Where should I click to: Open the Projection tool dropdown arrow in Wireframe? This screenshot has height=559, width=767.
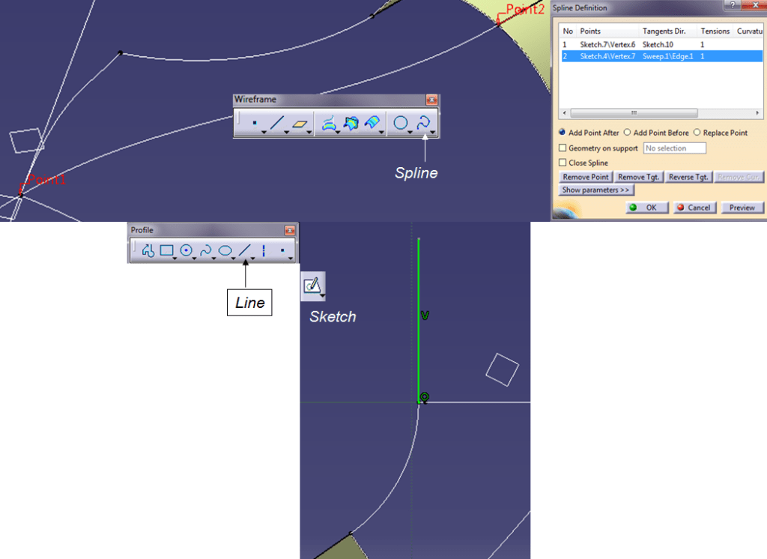339,133
